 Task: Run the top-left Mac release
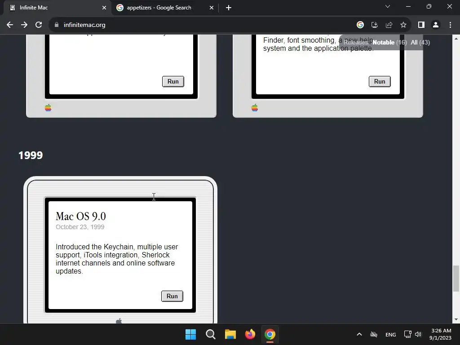(173, 81)
